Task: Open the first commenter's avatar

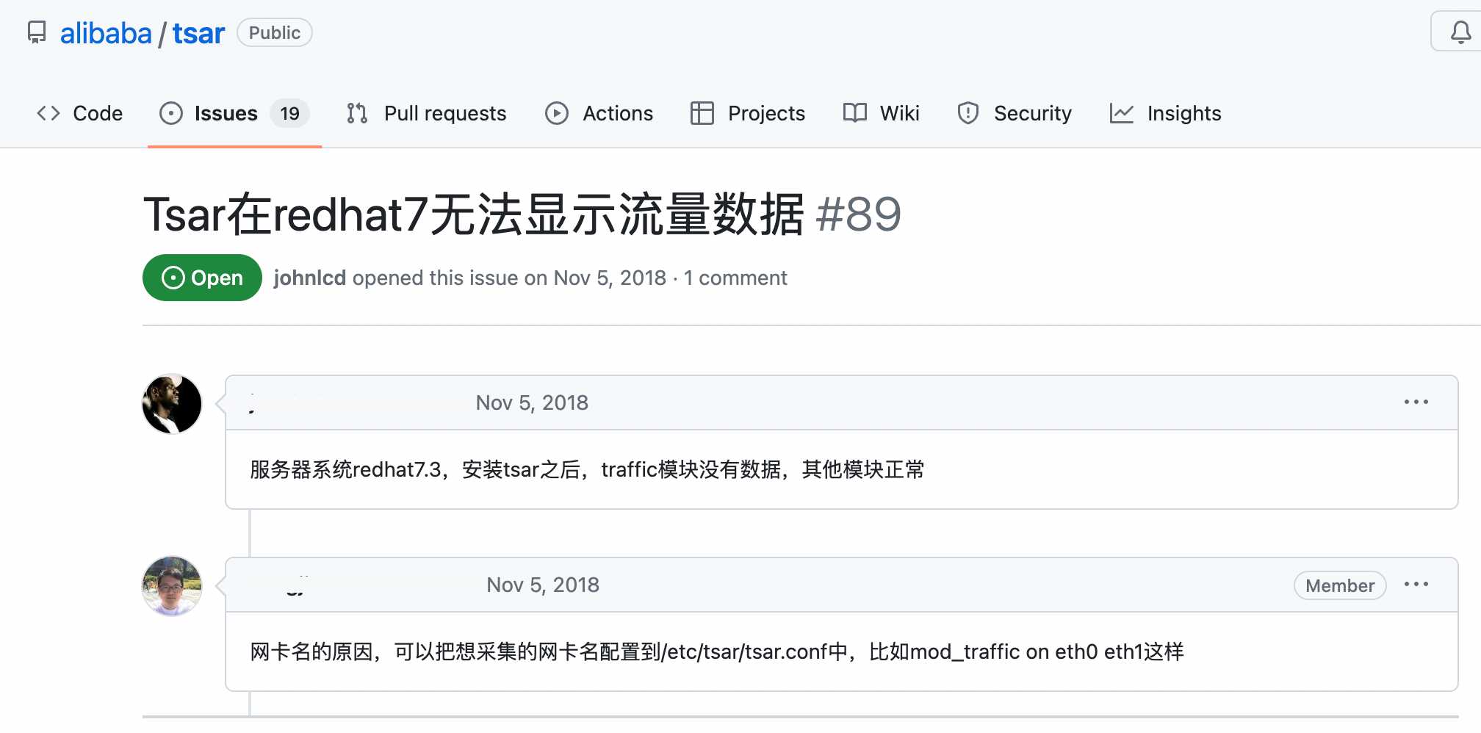Action: [172, 404]
